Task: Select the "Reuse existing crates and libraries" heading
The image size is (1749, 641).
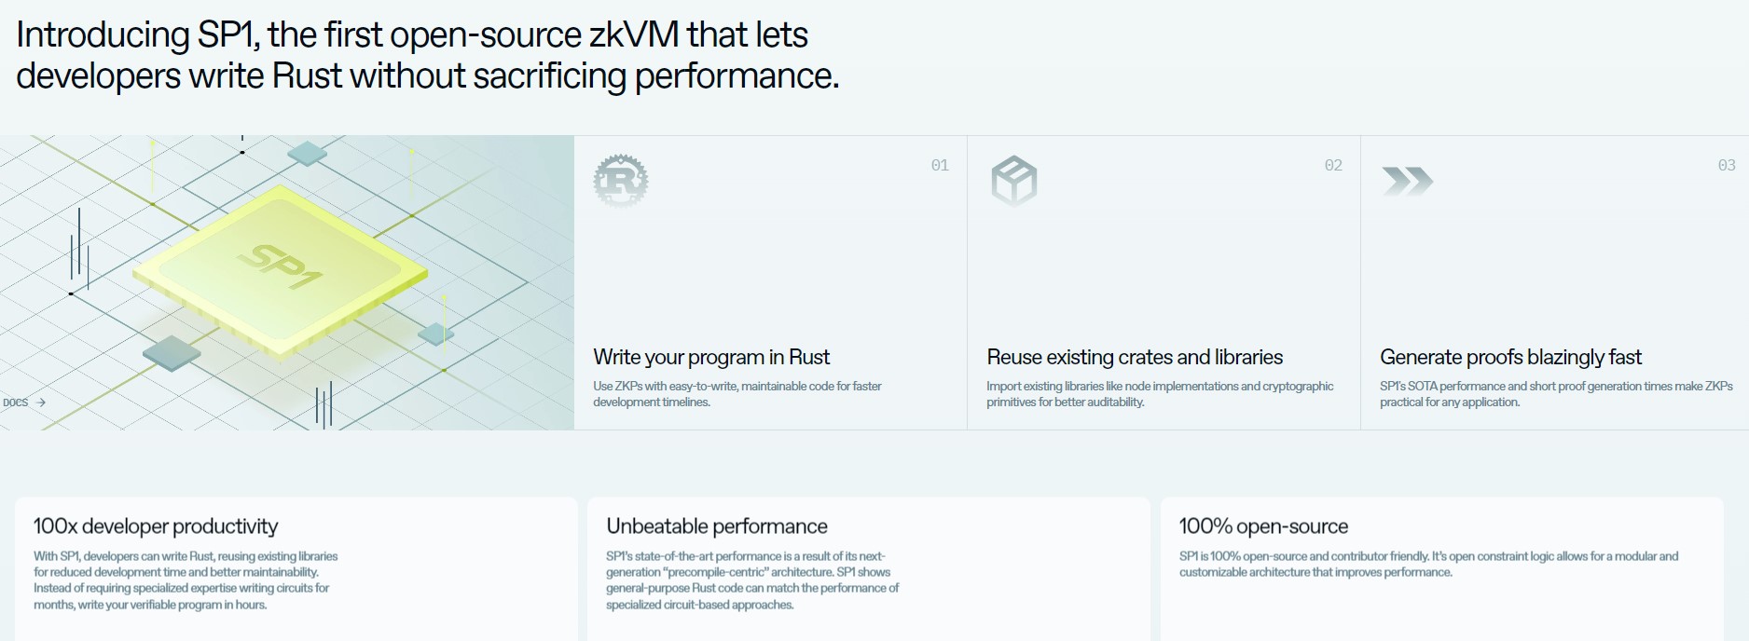Action: [1135, 357]
